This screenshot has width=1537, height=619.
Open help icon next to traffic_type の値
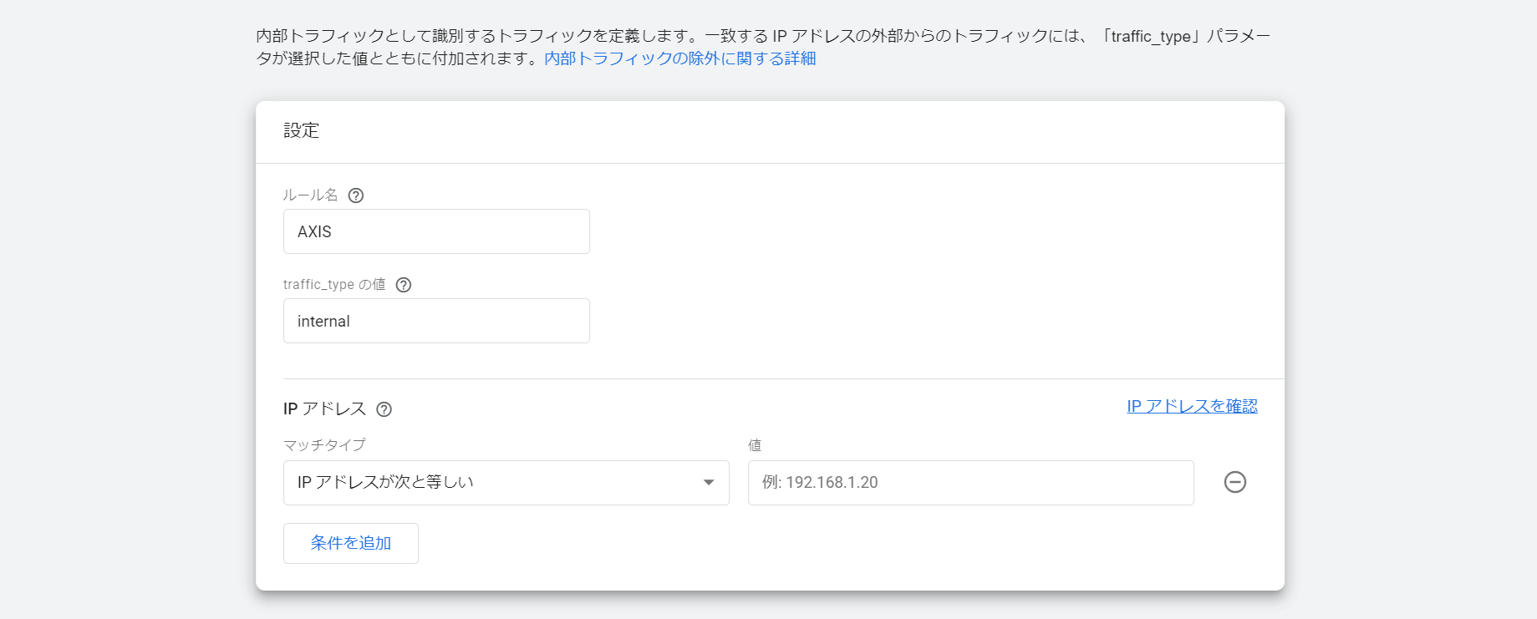coord(404,285)
